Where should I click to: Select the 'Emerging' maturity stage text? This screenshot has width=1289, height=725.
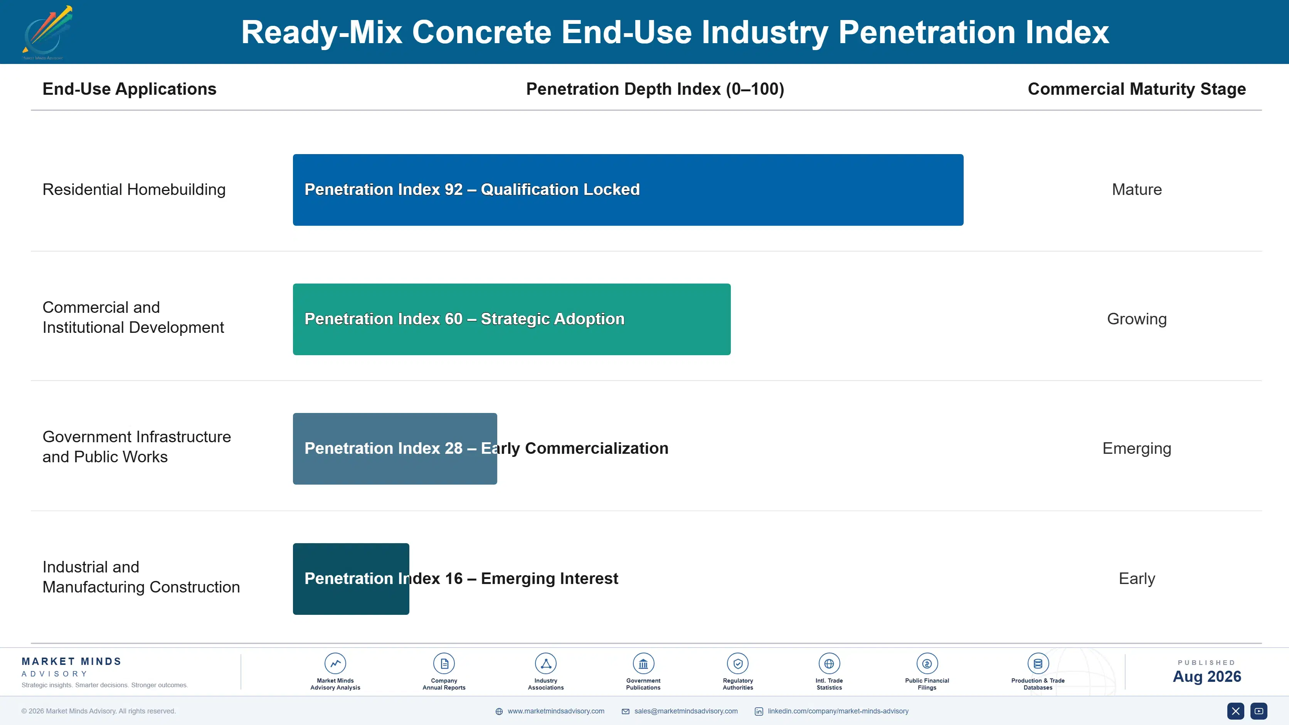(1137, 448)
